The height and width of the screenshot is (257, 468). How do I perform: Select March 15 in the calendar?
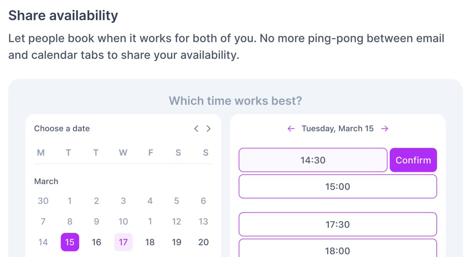click(x=70, y=242)
